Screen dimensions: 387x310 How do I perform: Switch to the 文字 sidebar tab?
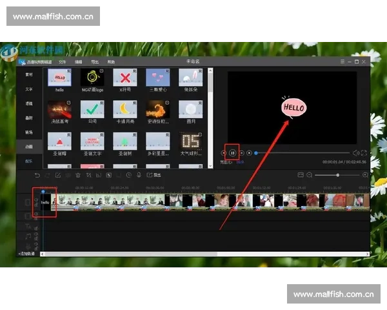(x=29, y=89)
